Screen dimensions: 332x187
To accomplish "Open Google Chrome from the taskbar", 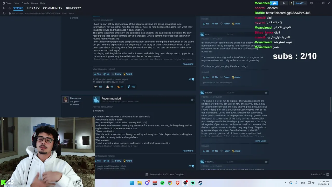I will 170,183.
